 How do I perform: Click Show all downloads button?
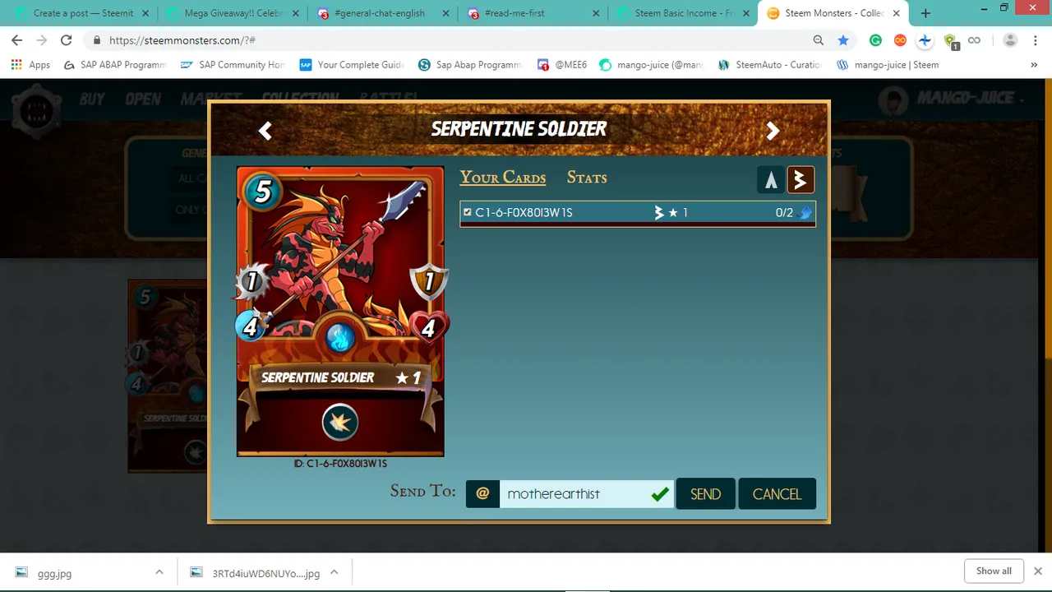click(x=994, y=571)
